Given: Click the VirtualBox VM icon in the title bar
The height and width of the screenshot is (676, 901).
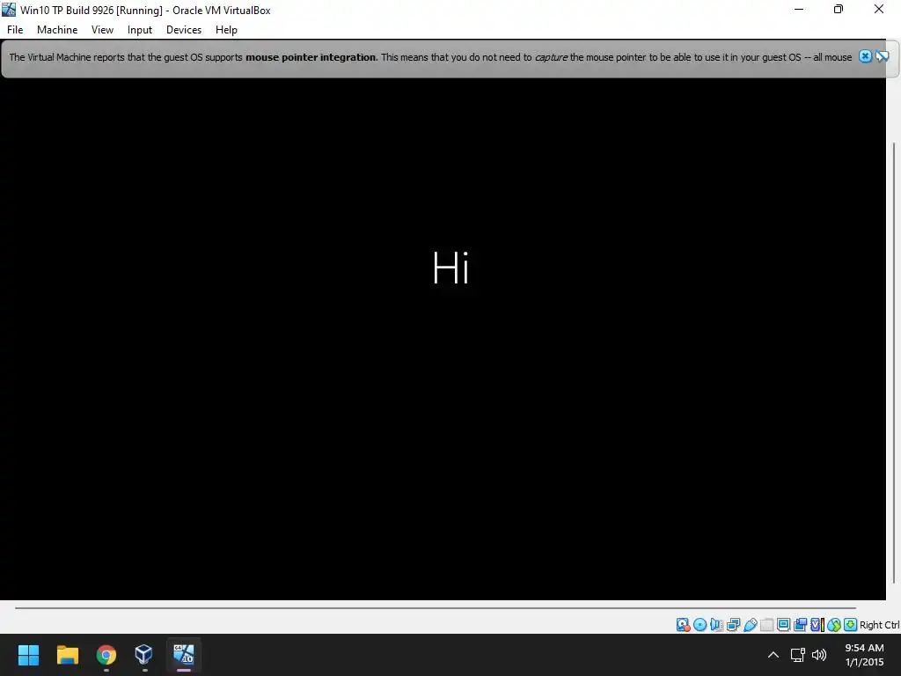Looking at the screenshot, I should (x=9, y=10).
